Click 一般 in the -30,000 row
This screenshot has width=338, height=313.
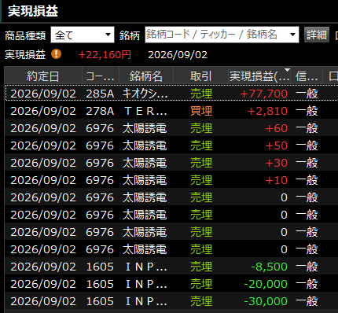pos(307,301)
